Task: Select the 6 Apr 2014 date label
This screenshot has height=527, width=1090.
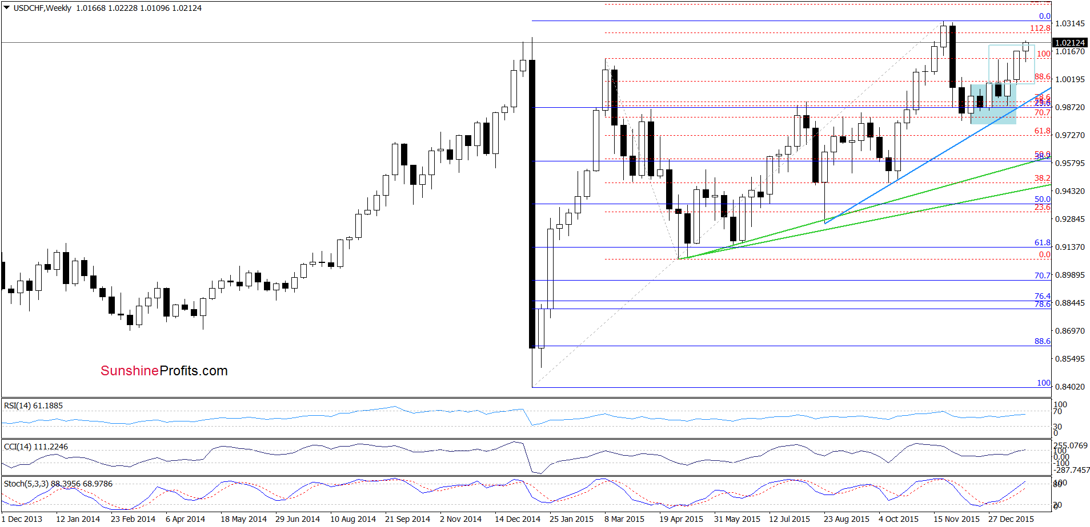Action: (x=185, y=519)
